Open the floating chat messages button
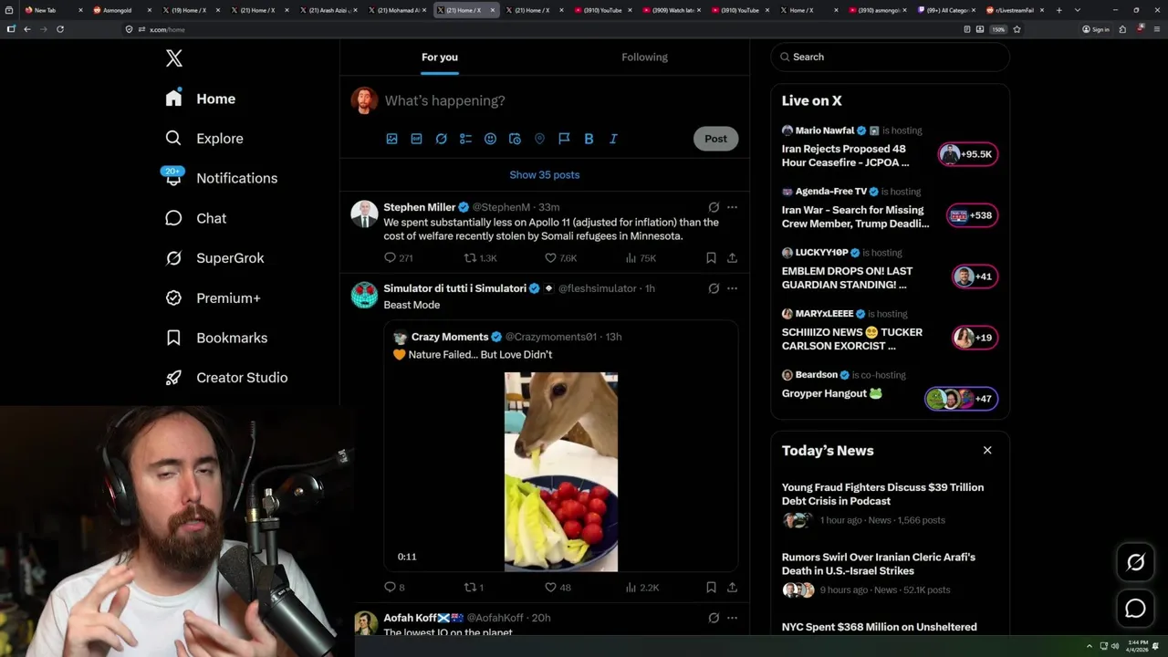1168x657 pixels. click(1135, 608)
